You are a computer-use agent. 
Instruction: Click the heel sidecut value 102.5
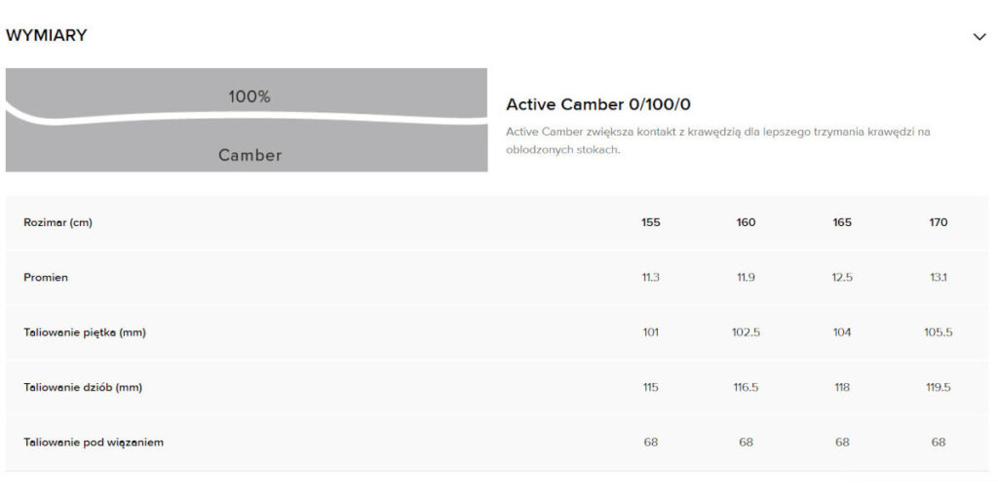coord(746,332)
